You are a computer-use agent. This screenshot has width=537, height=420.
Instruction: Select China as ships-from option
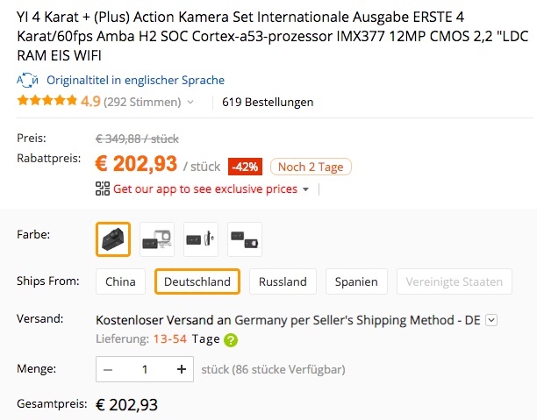(x=120, y=281)
